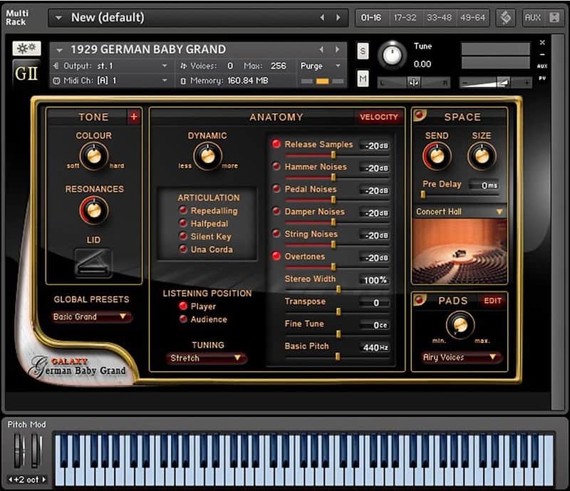570x491 pixels.
Task: Click the instrument volume slider
Action: 496,83
